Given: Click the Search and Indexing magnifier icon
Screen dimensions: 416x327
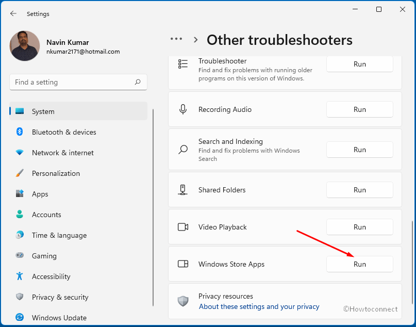Looking at the screenshot, I should 183,150.
